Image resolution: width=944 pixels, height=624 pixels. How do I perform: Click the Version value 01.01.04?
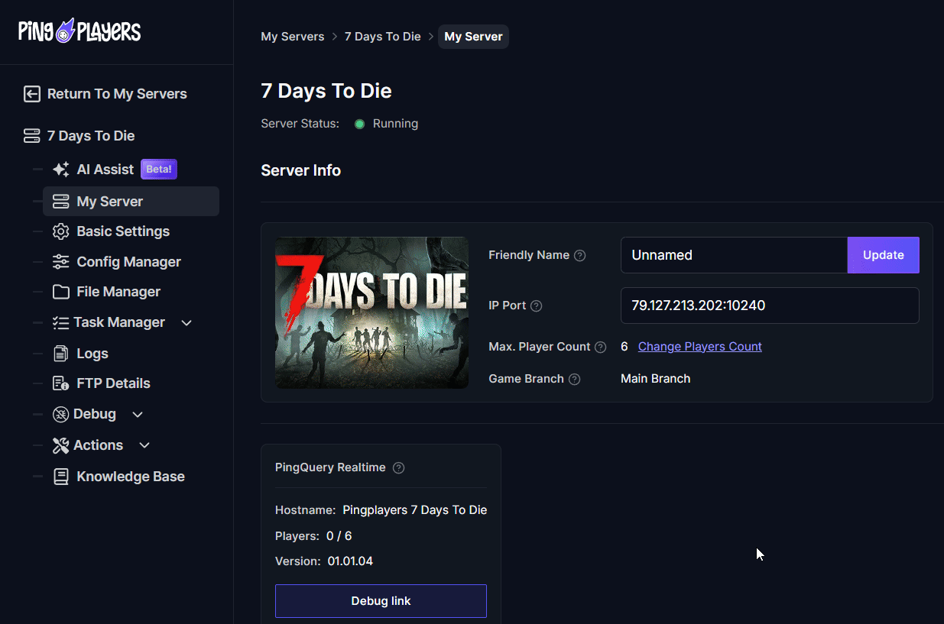(x=350, y=561)
